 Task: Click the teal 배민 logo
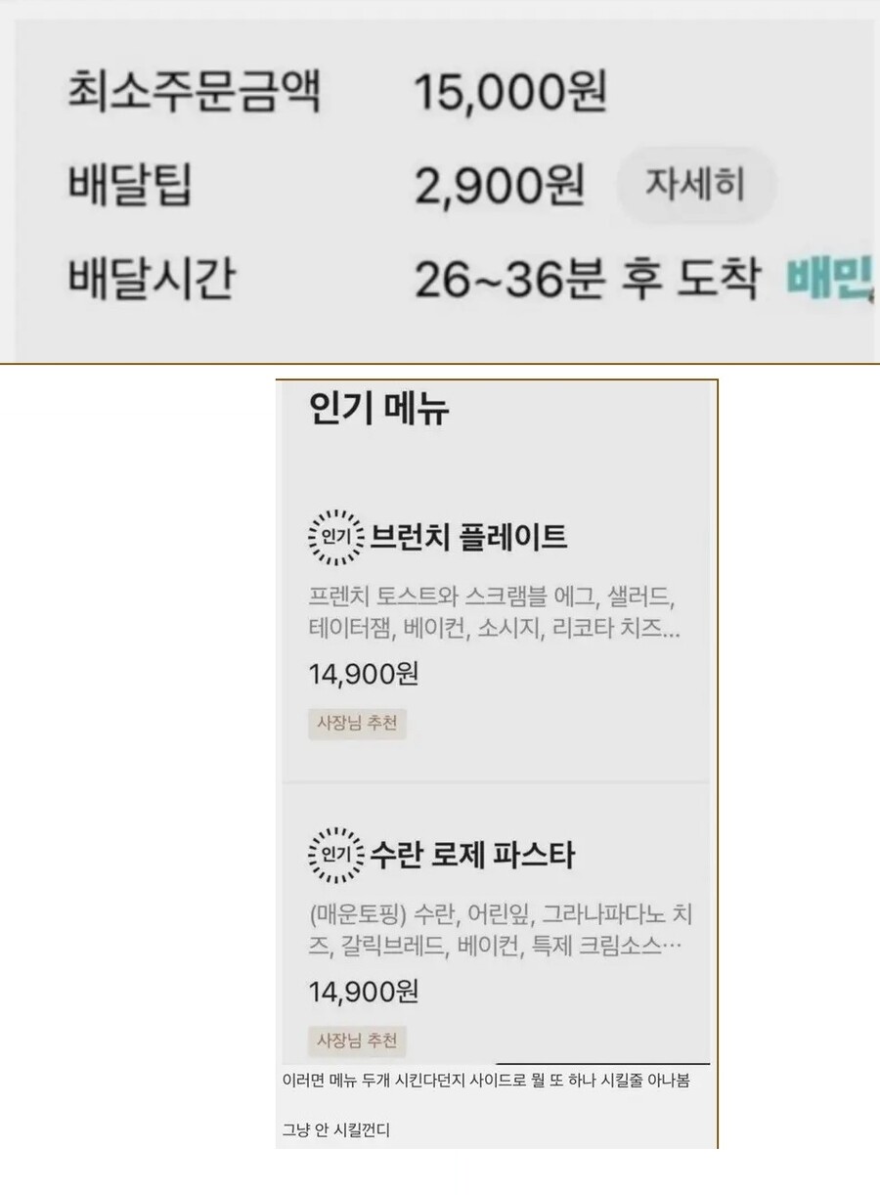pos(827,280)
